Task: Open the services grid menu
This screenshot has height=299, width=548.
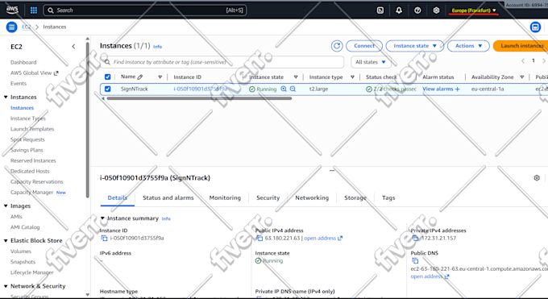Action: pos(34,10)
